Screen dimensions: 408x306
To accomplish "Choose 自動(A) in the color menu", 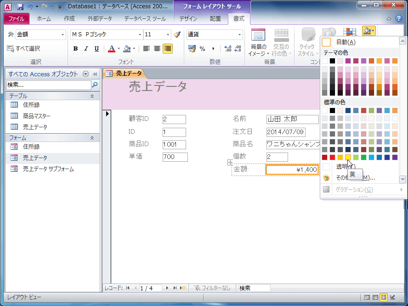I will [345, 42].
